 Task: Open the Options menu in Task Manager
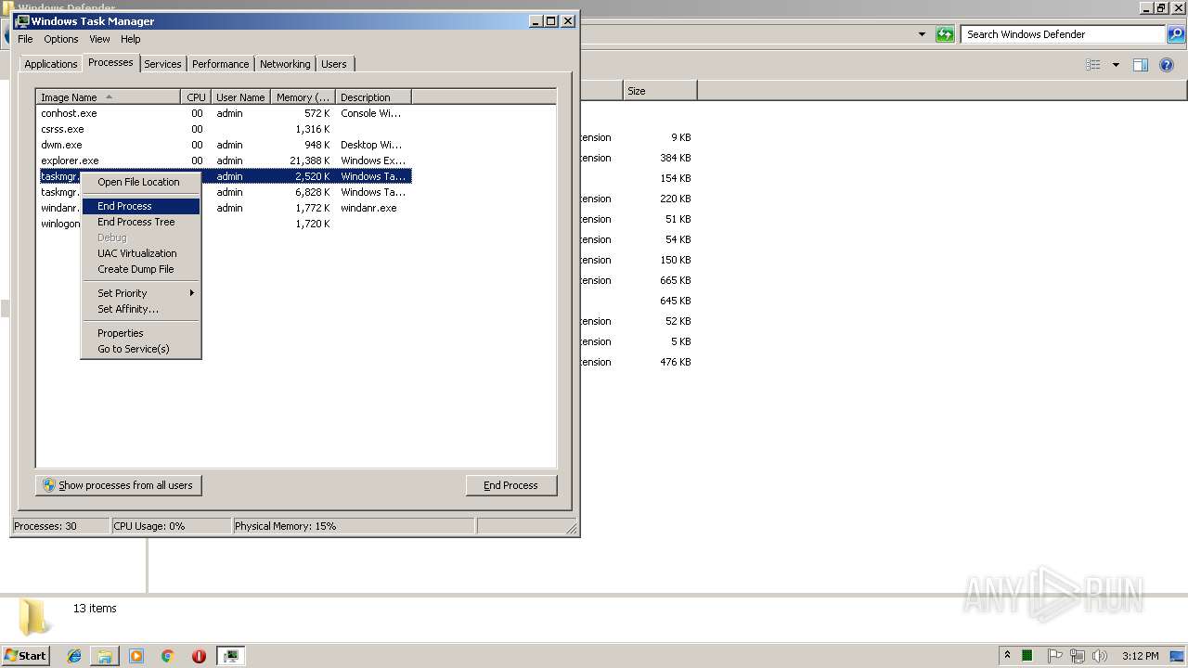click(x=61, y=39)
